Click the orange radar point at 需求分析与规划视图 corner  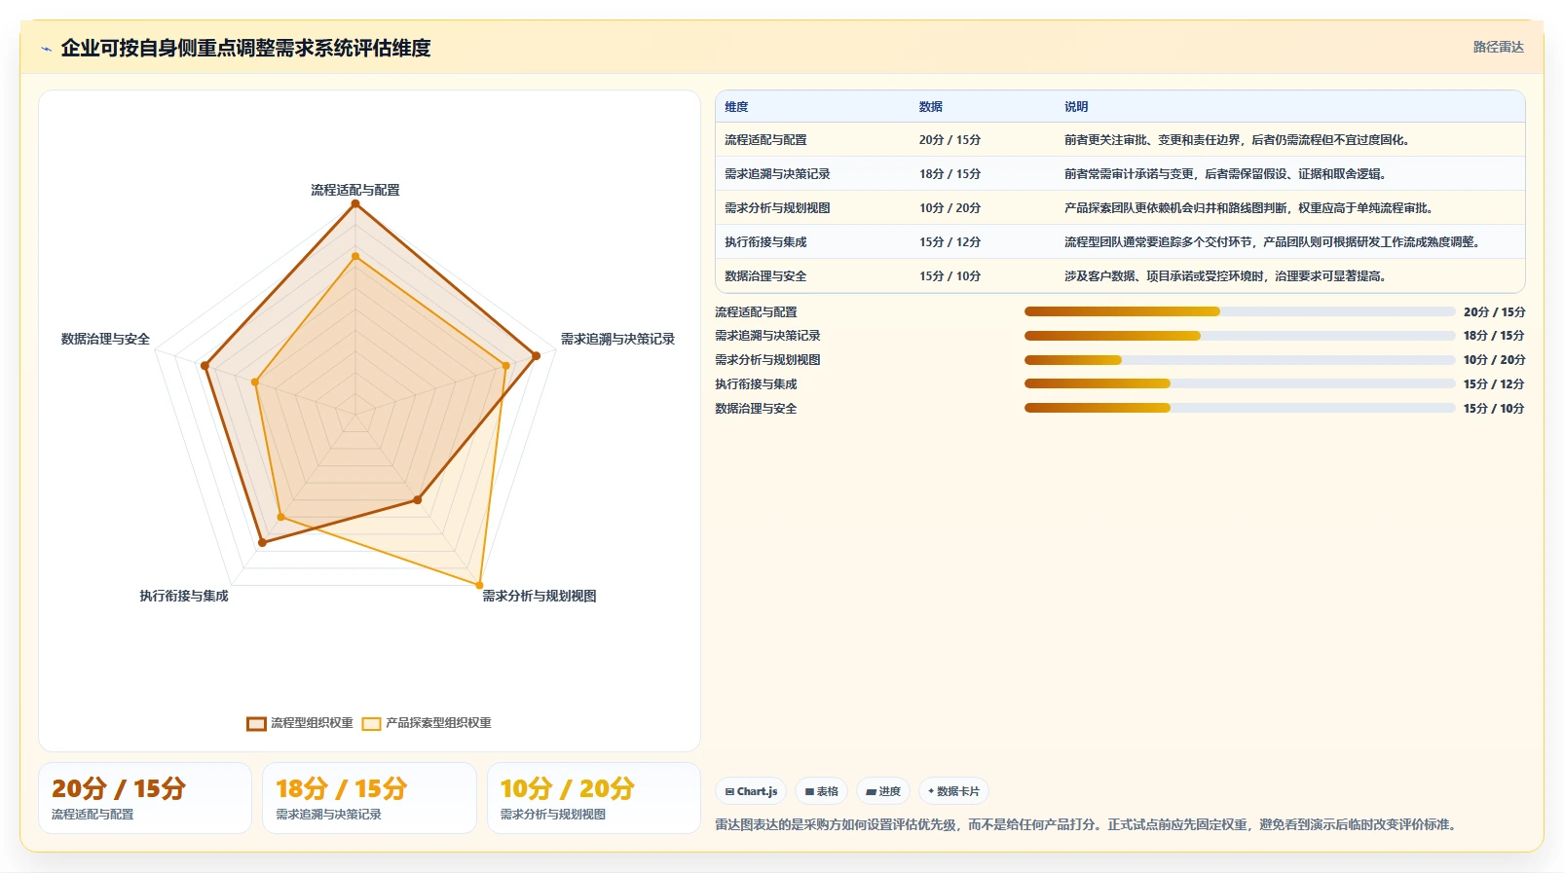tap(480, 586)
